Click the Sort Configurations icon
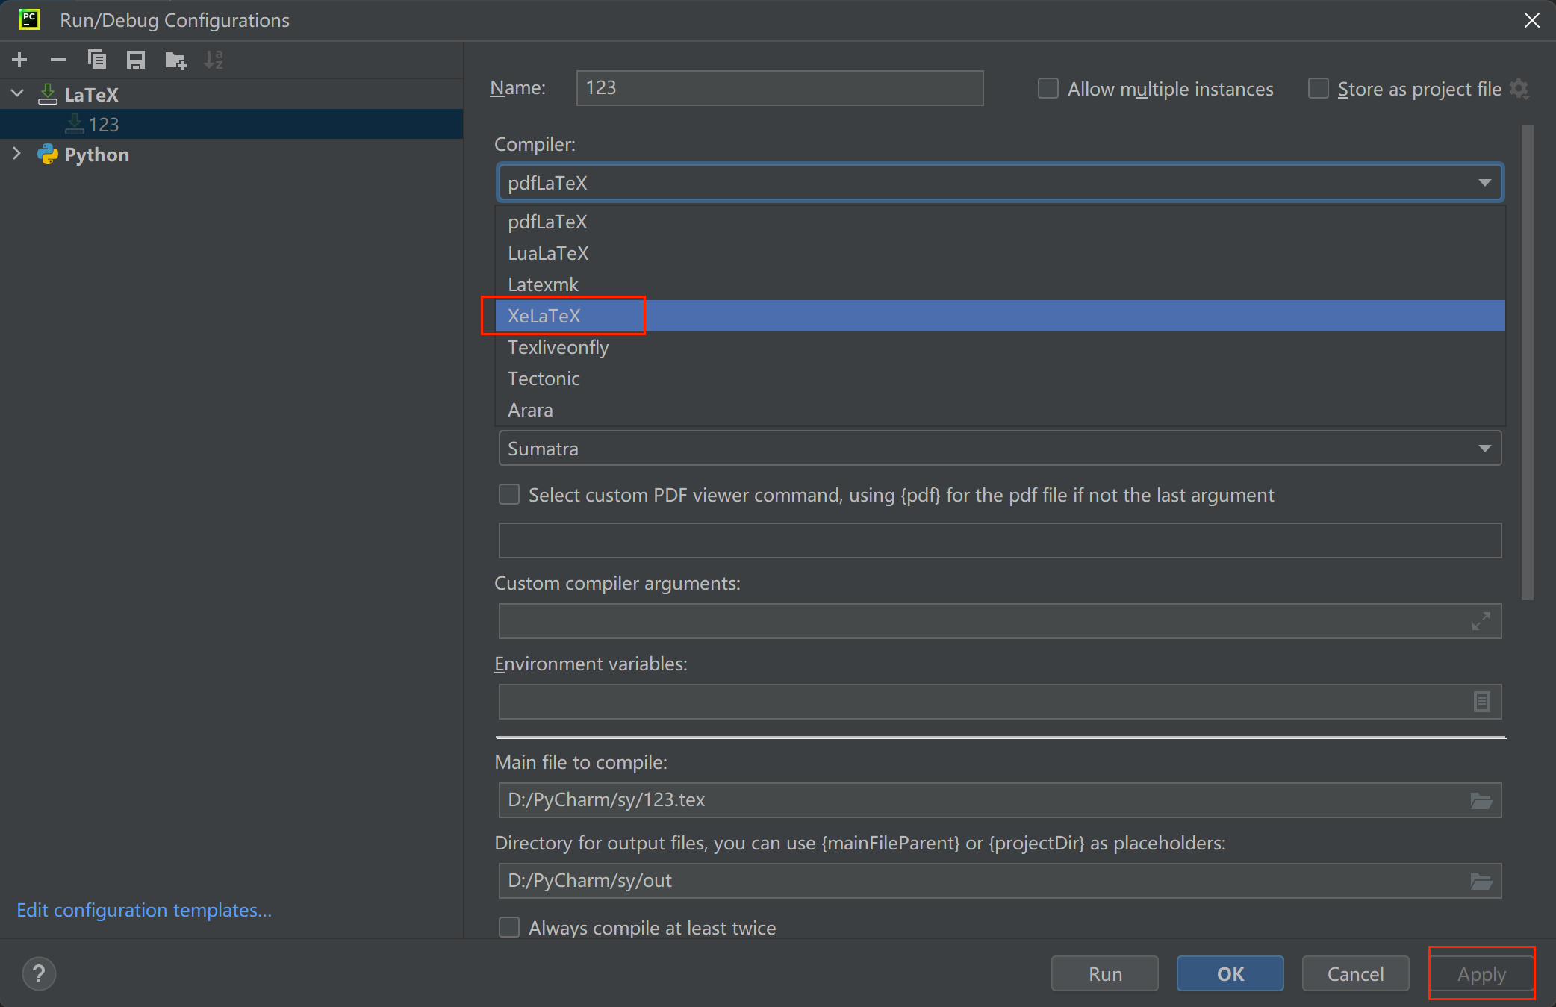The width and height of the screenshot is (1556, 1007). click(214, 60)
